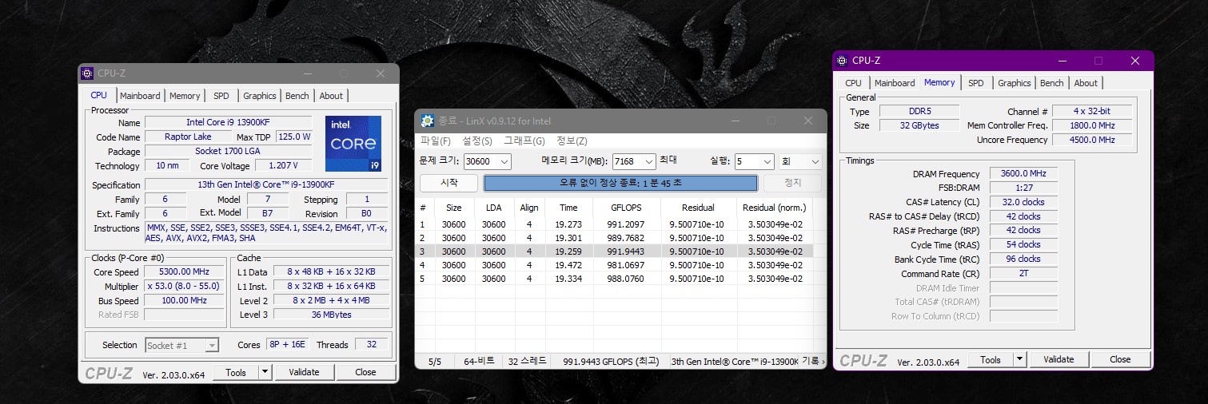Click the LinX completion progress bar

(x=620, y=183)
